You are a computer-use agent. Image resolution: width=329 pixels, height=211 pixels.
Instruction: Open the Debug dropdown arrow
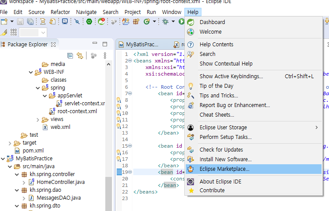[173, 21]
